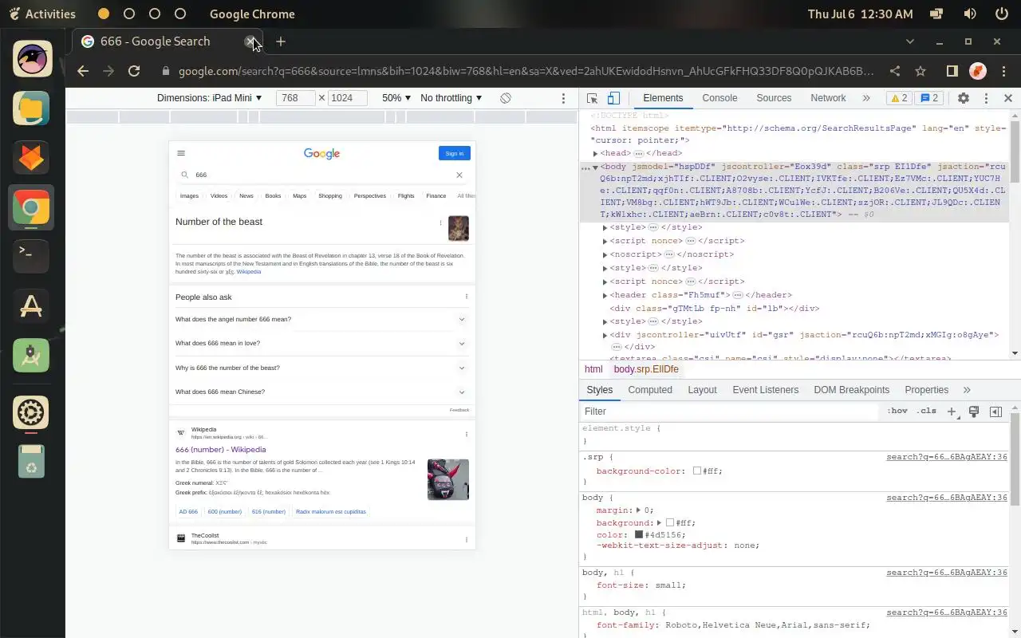Activate the inspect element picker in DevTools
This screenshot has width=1021, height=638.
point(592,98)
